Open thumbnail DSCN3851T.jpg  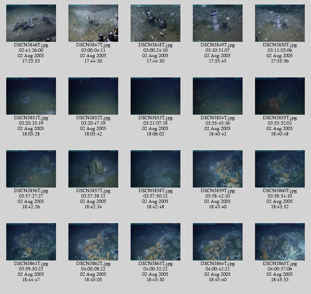pyautogui.click(x=31, y=96)
